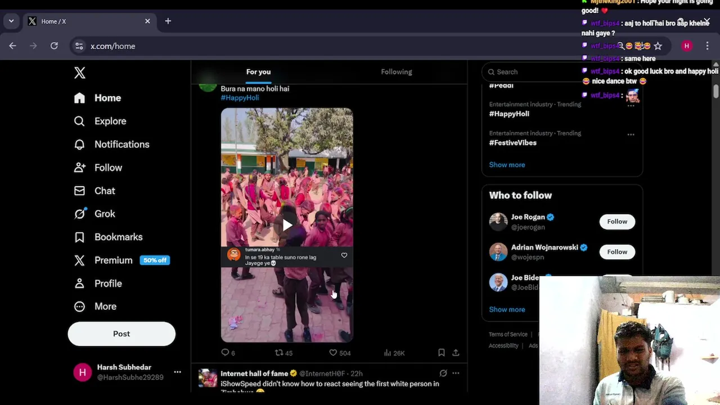This screenshot has height=405, width=720.
Task: Open the #HappyHoli hashtag in the post
Action: click(x=240, y=98)
